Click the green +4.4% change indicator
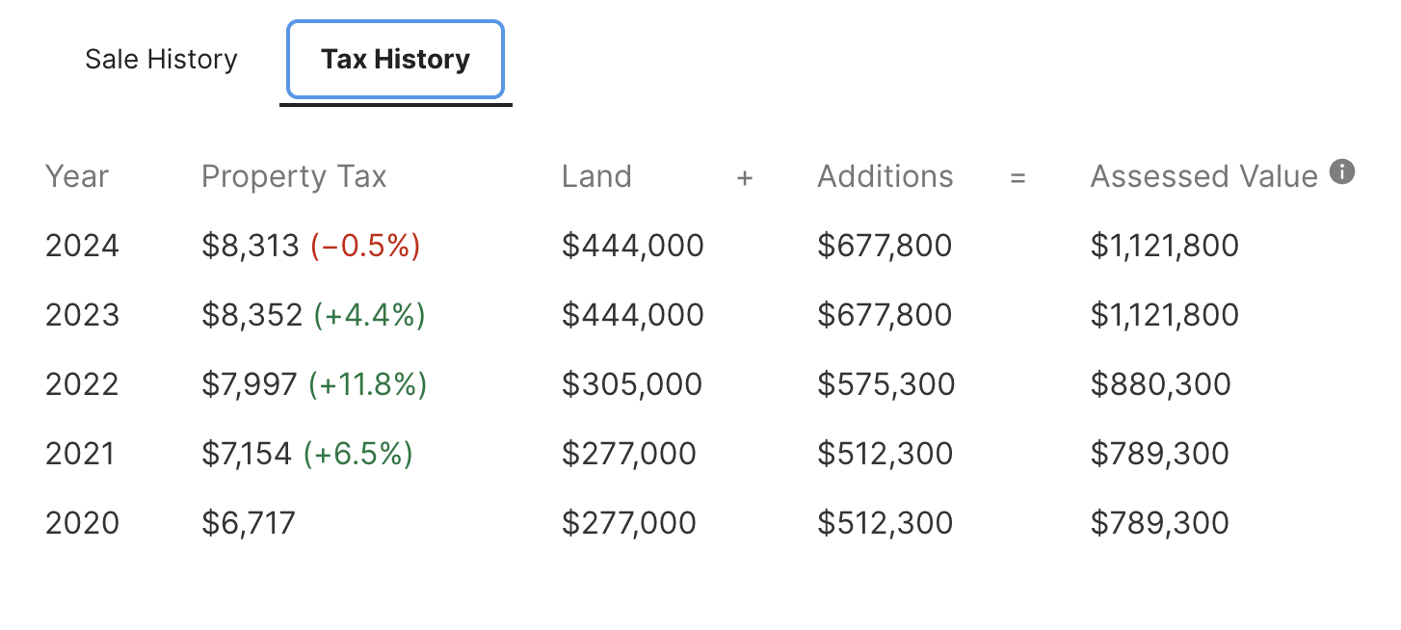 tap(369, 316)
